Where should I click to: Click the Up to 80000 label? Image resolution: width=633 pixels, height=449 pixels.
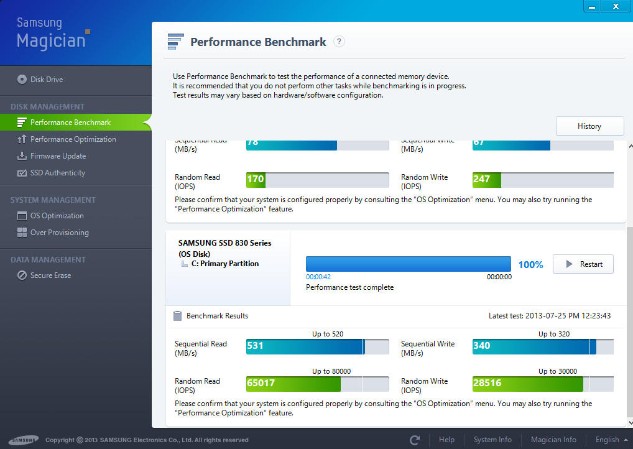(331, 371)
